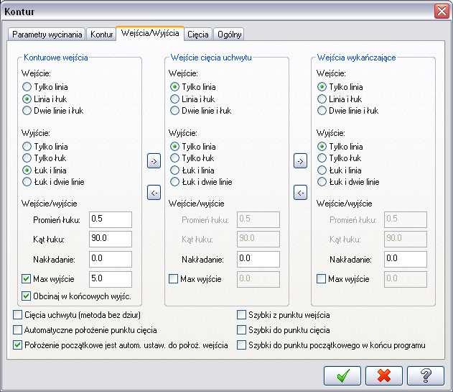Choose Dwie linie i łuk in Wejścia wykańczające
This screenshot has height=392, width=453.
point(348,111)
